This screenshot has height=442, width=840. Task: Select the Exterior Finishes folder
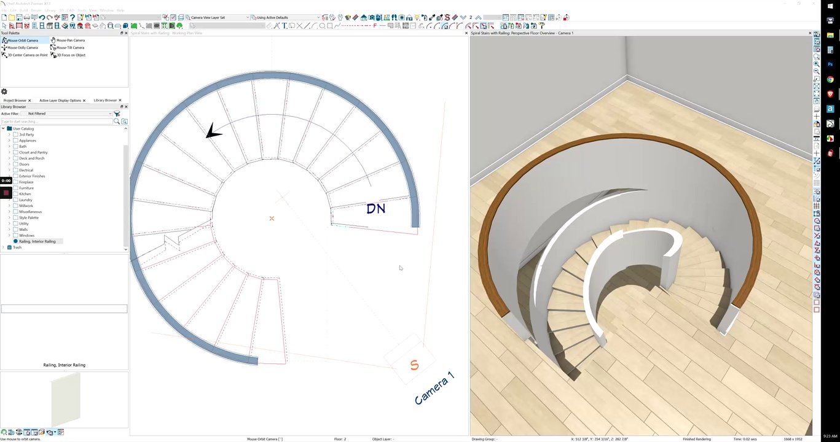[32, 177]
